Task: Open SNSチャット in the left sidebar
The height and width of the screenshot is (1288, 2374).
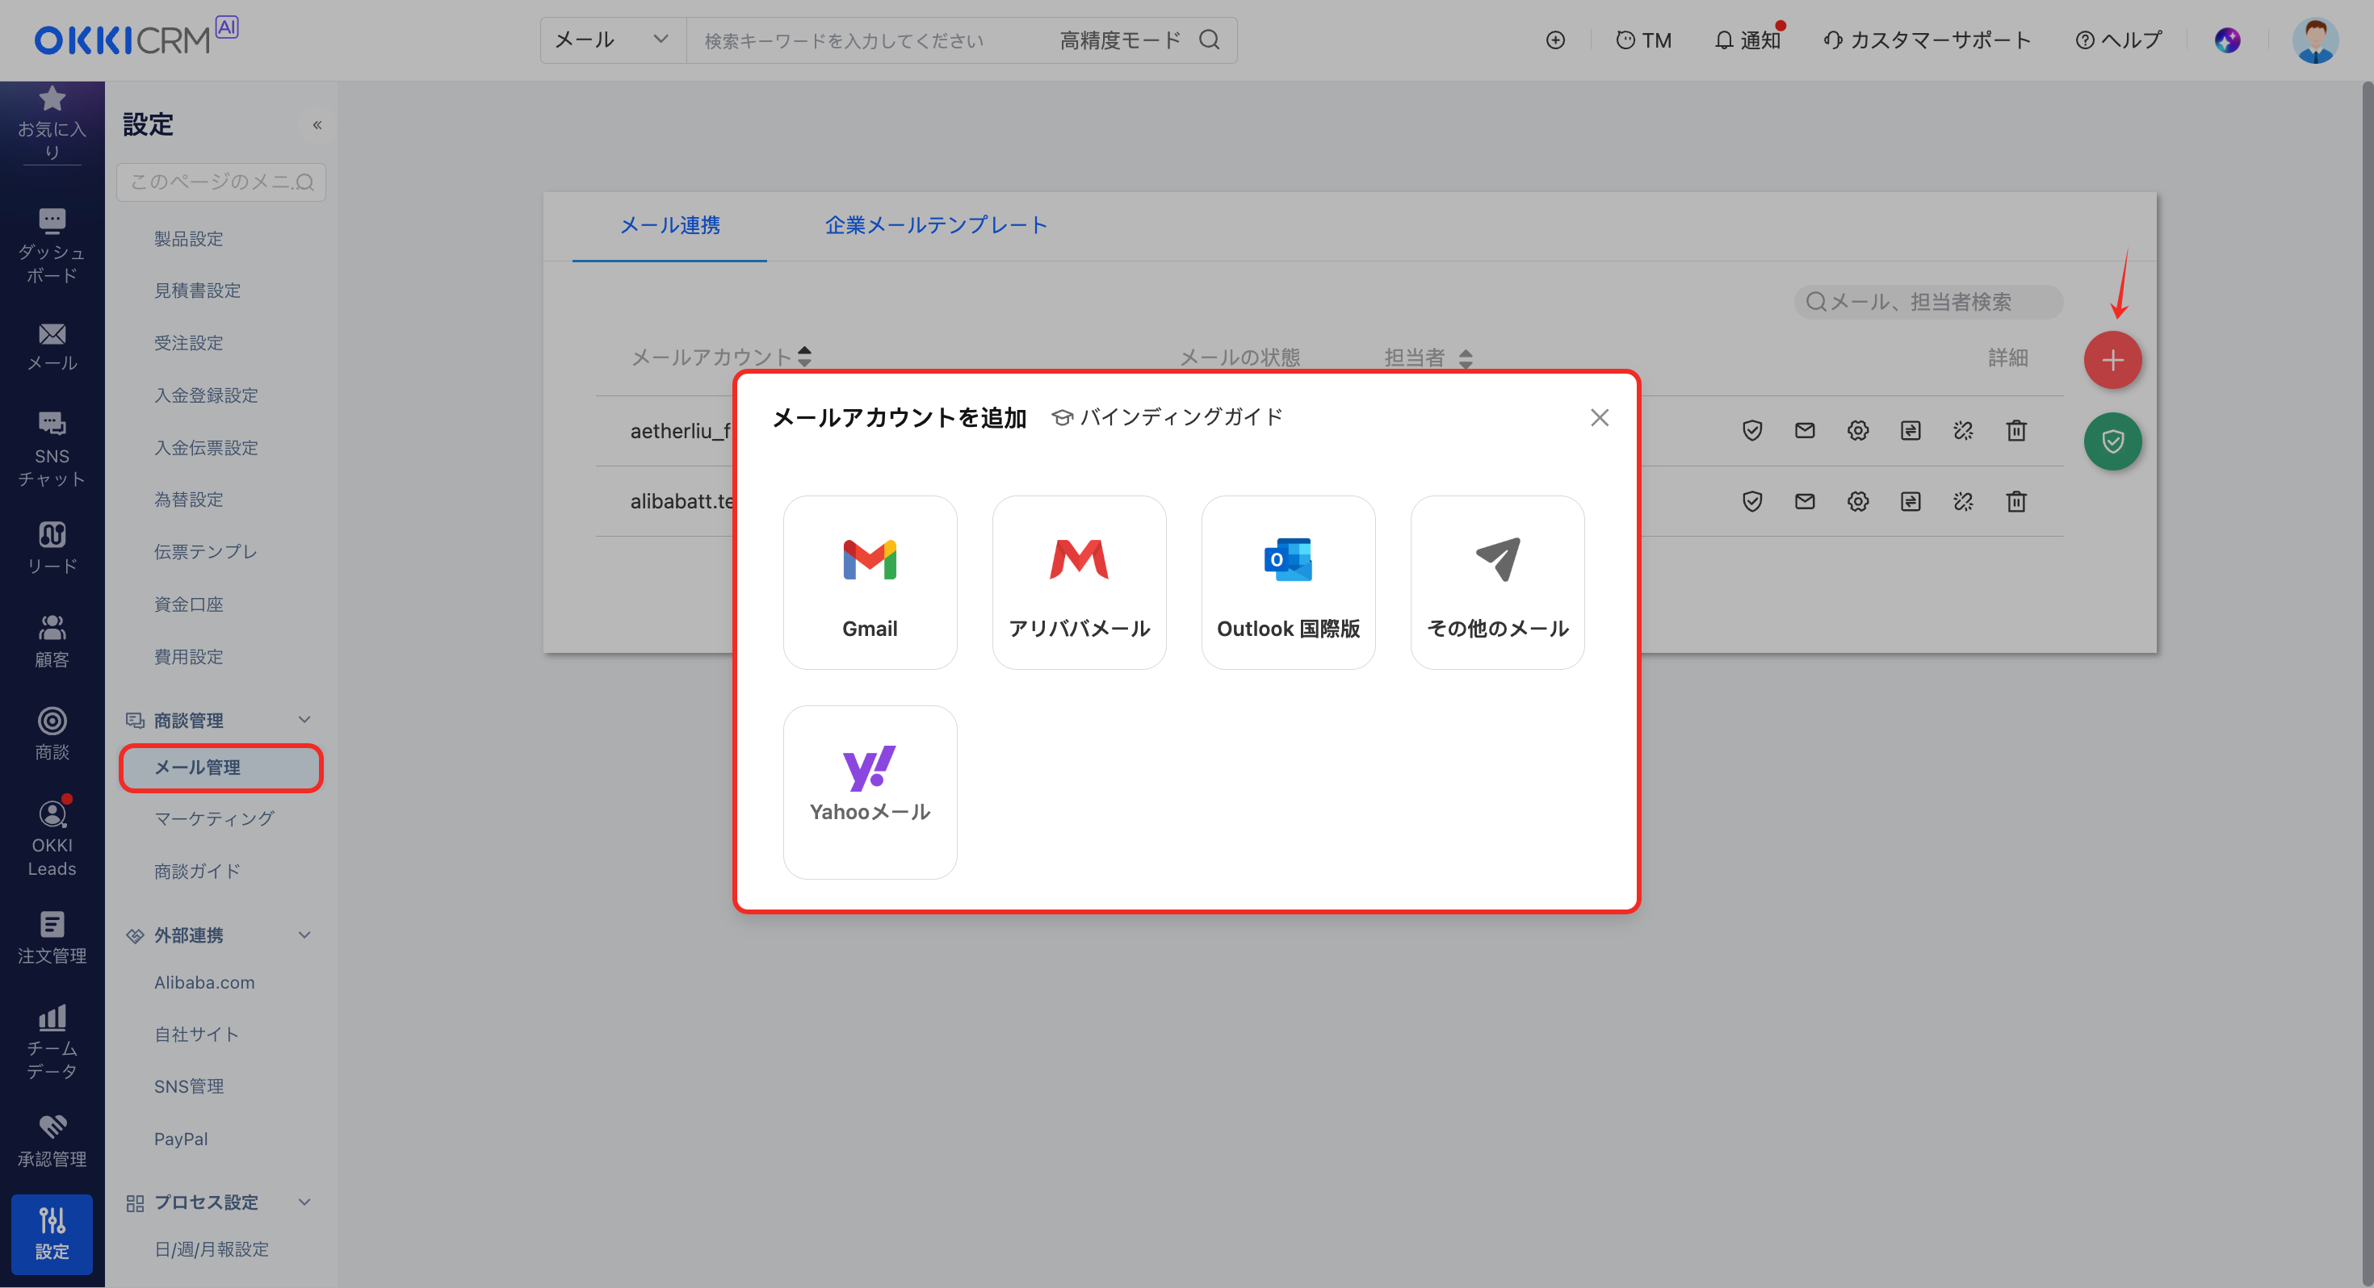Action: [x=52, y=450]
